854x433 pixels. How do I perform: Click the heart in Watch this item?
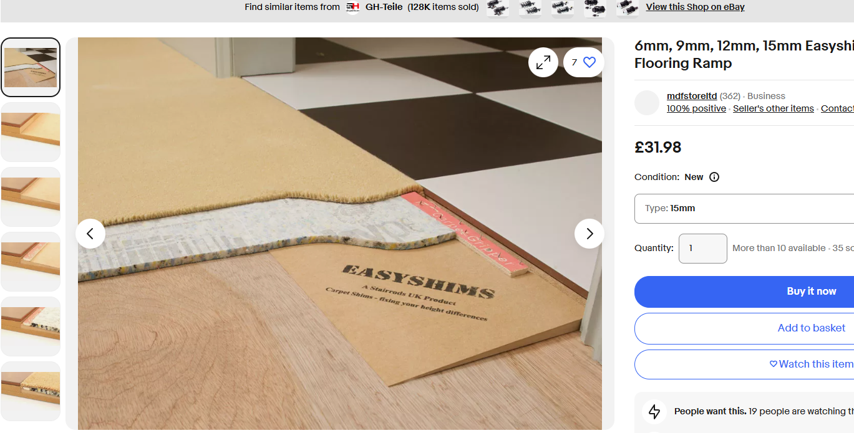click(774, 364)
